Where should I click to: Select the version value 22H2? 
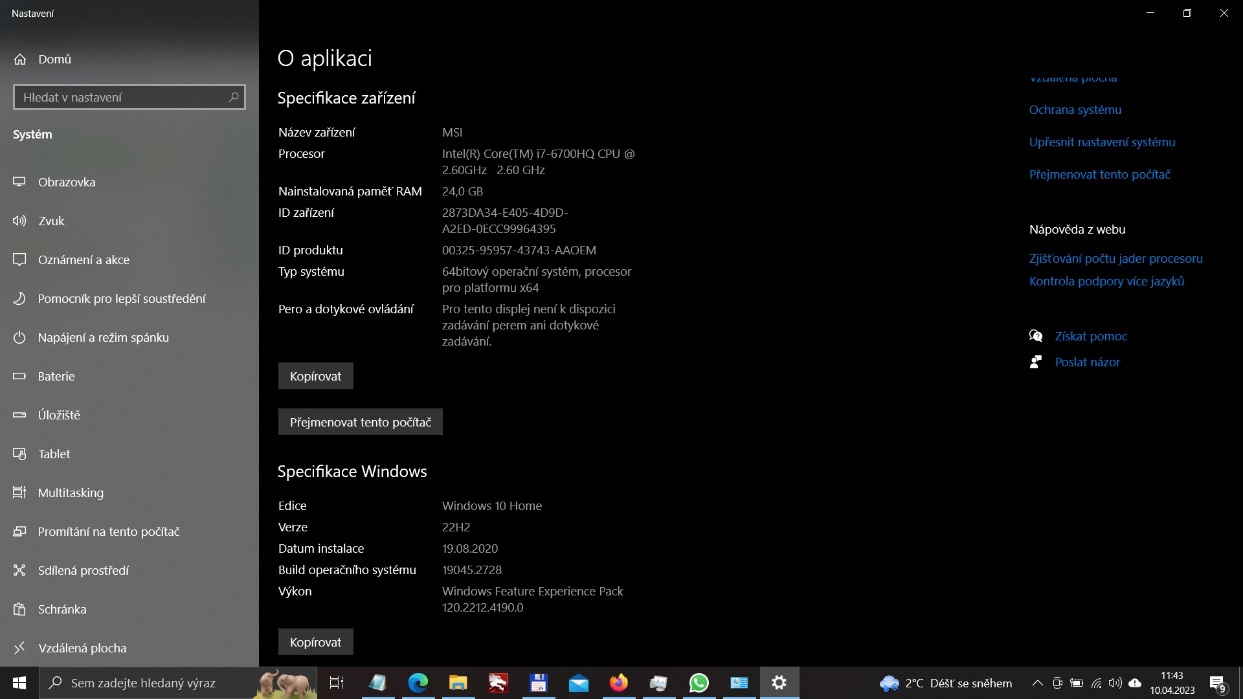click(x=456, y=527)
